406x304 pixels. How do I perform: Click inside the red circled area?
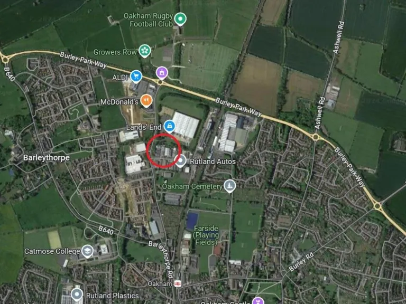pos(163,151)
